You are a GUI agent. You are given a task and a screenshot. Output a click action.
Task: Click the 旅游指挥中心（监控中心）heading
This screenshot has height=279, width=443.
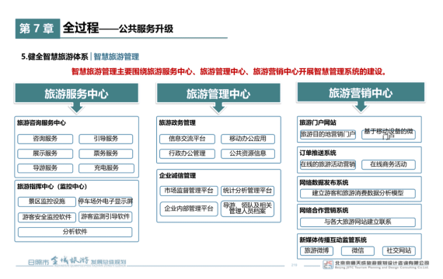[52, 187]
